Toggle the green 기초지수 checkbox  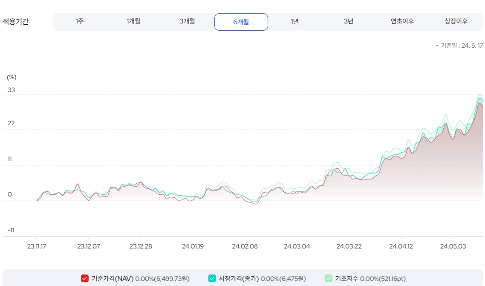[x=329, y=278]
